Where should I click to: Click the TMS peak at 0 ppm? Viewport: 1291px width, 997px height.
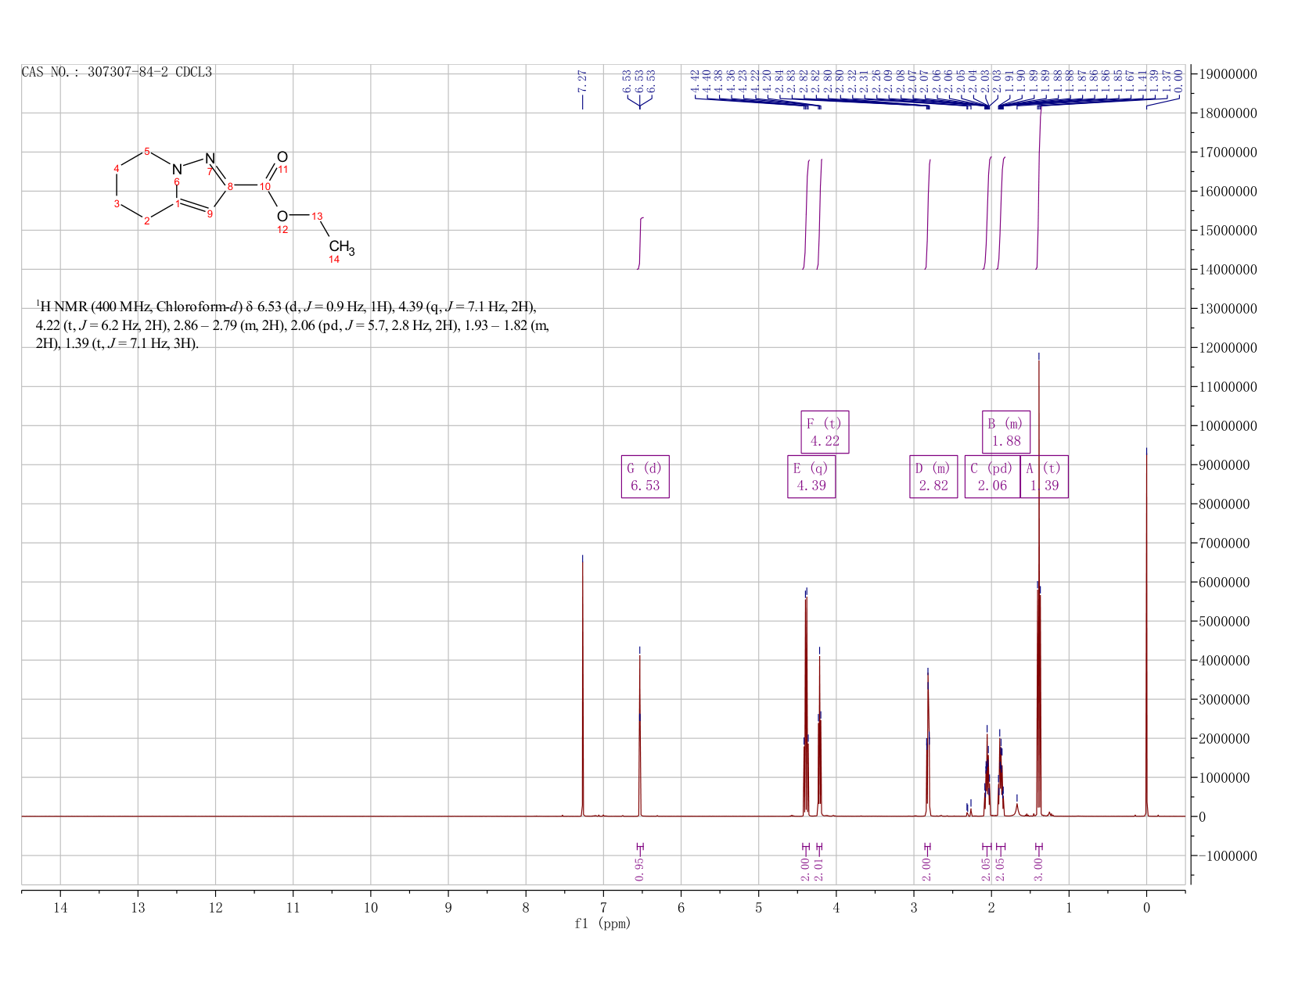(x=1146, y=633)
